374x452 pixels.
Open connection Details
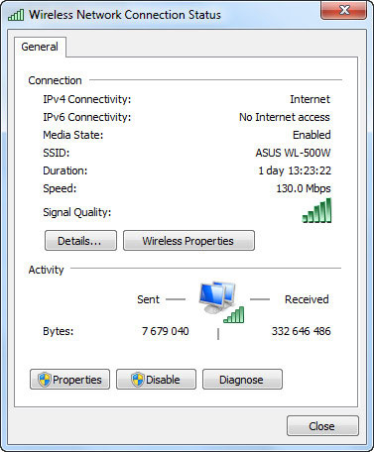pyautogui.click(x=80, y=241)
